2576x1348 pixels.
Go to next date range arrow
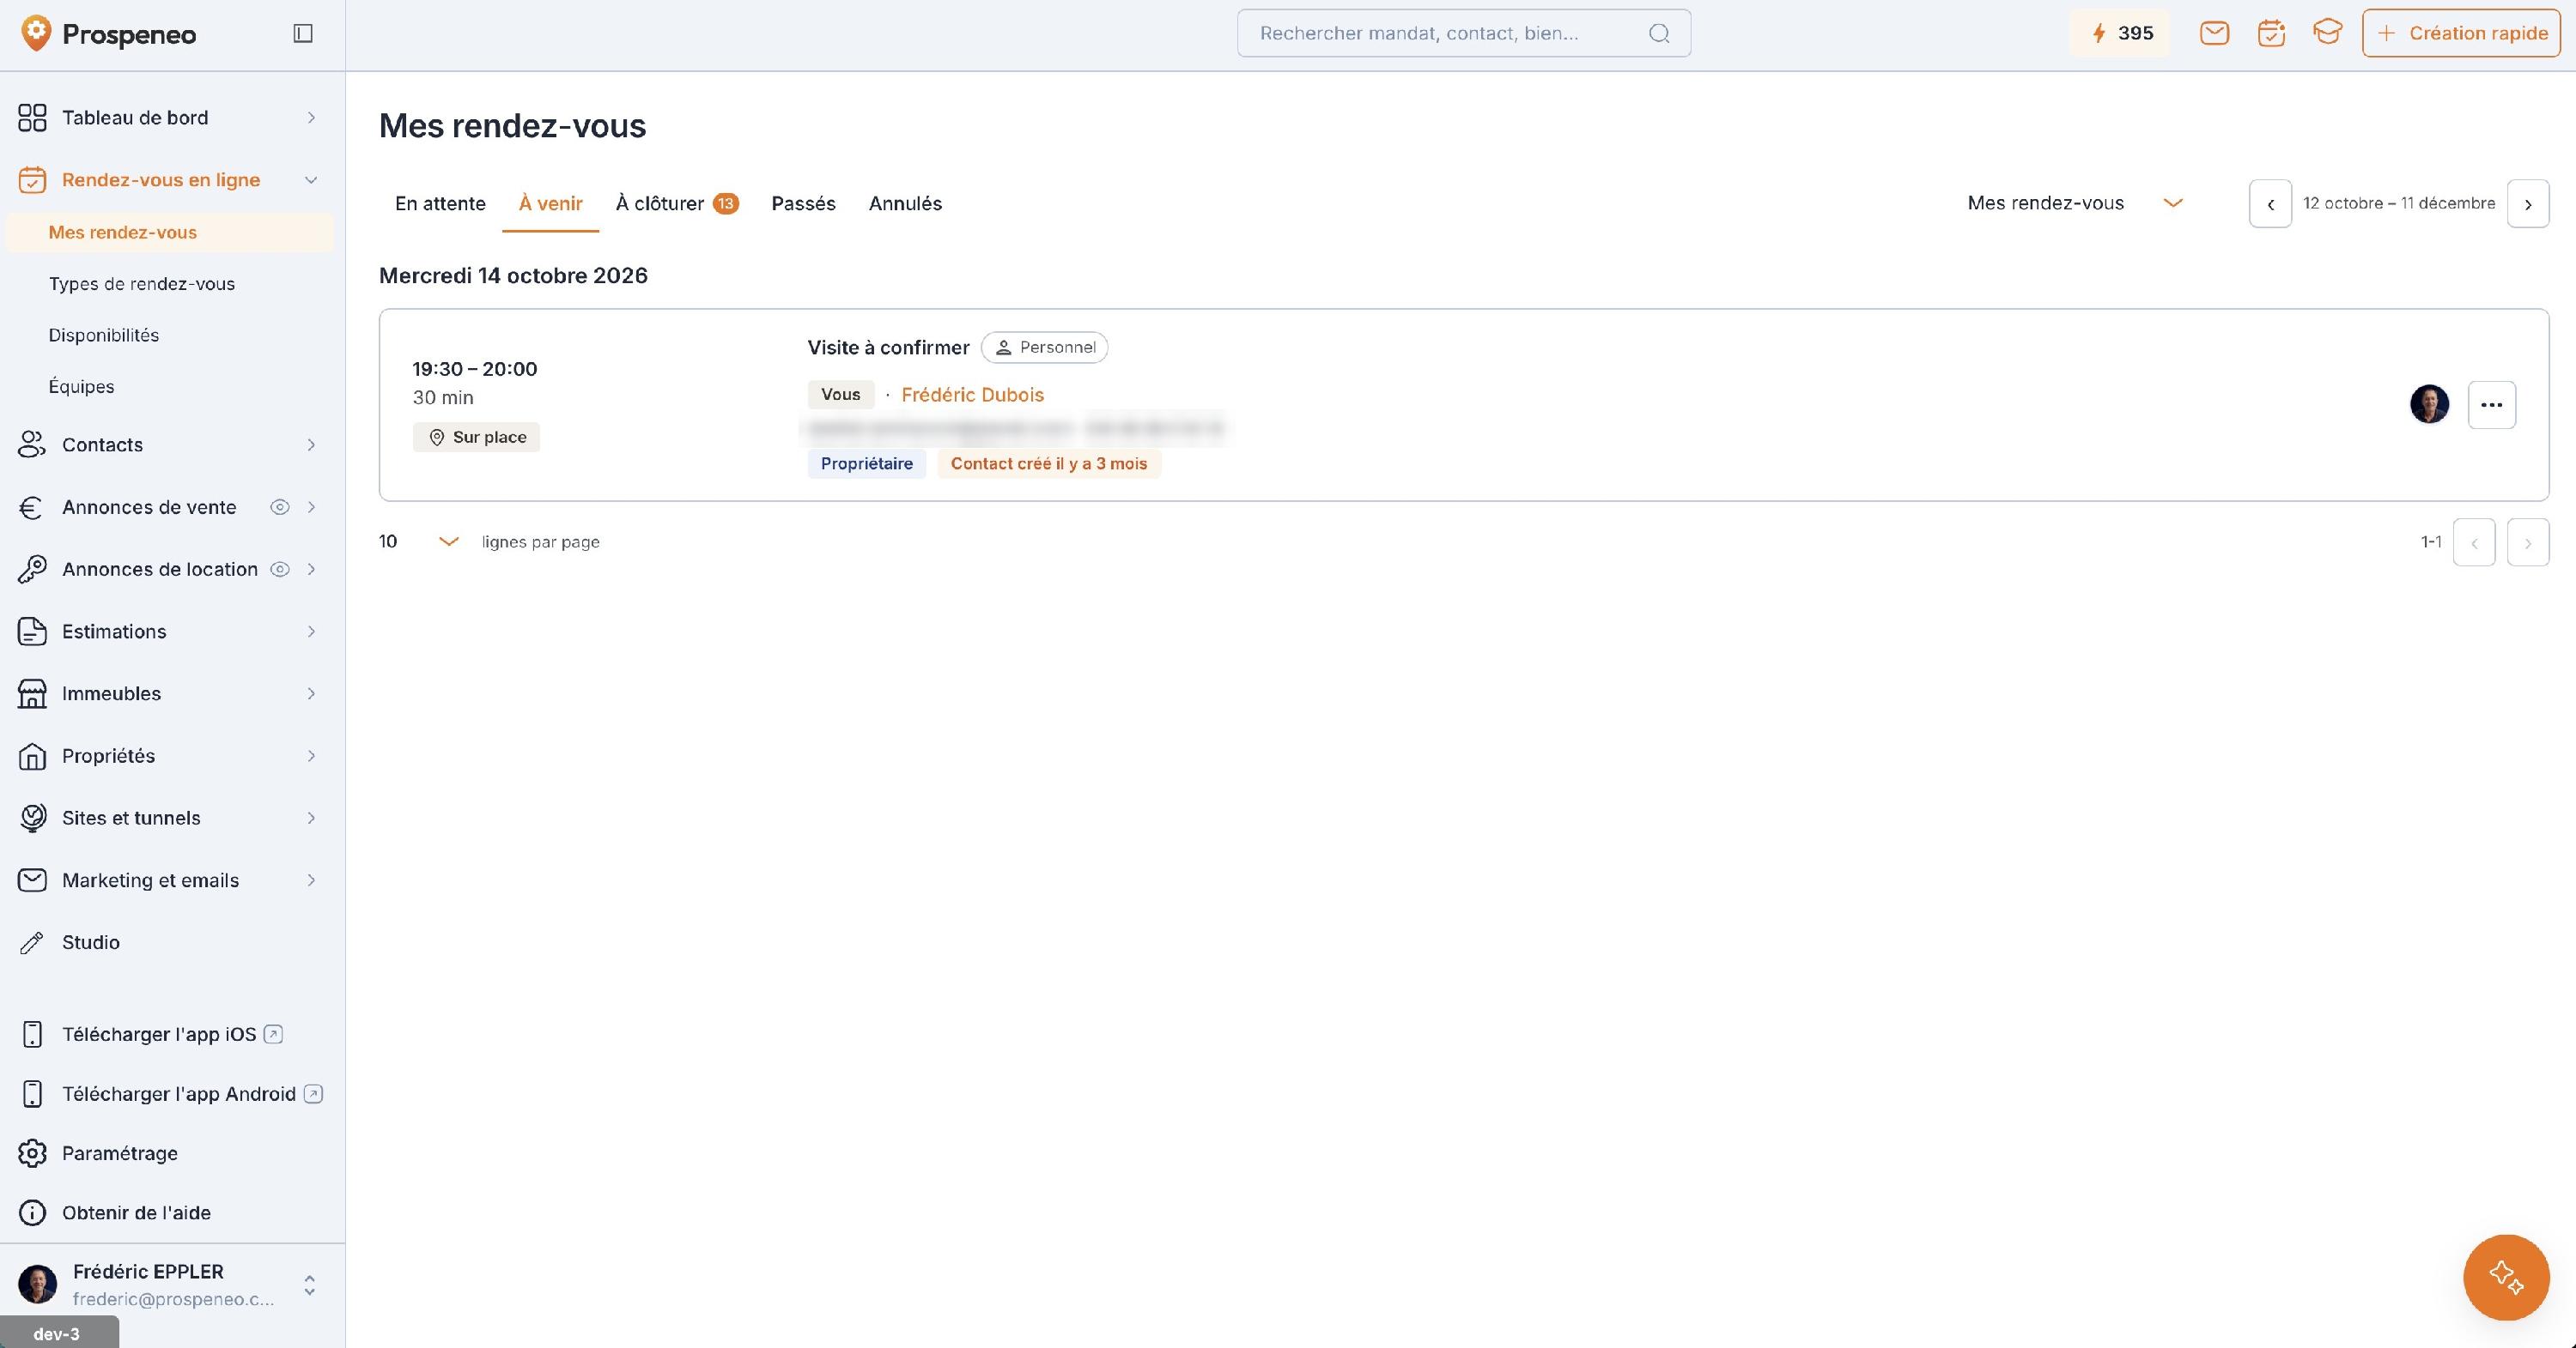pos(2528,204)
